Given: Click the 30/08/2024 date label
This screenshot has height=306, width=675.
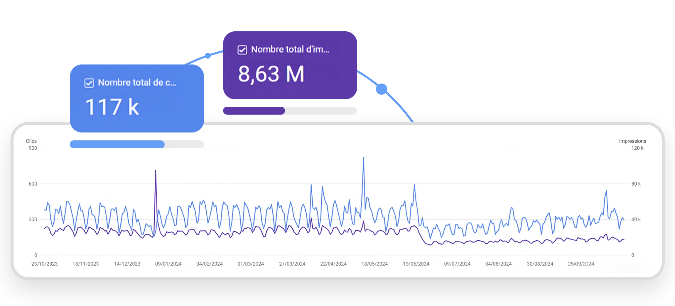Looking at the screenshot, I should (x=540, y=264).
